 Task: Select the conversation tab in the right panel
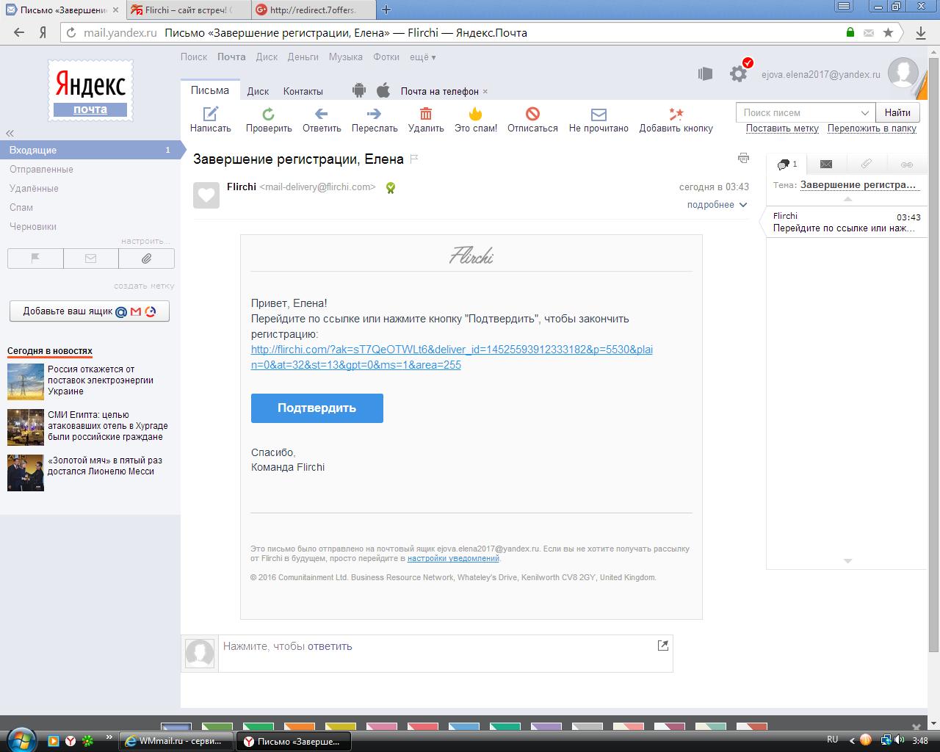pos(787,164)
